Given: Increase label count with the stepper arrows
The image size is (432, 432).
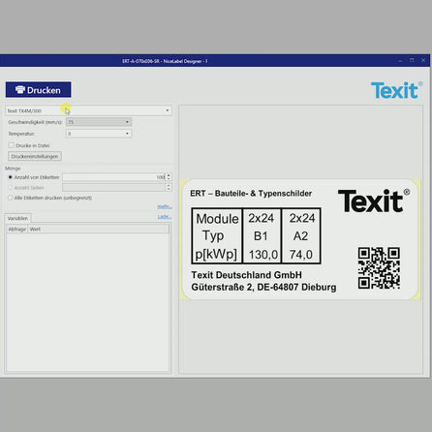Looking at the screenshot, I should 169,175.
